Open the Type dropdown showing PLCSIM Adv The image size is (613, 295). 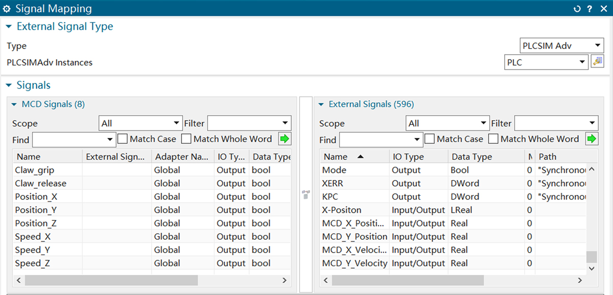[x=561, y=46]
